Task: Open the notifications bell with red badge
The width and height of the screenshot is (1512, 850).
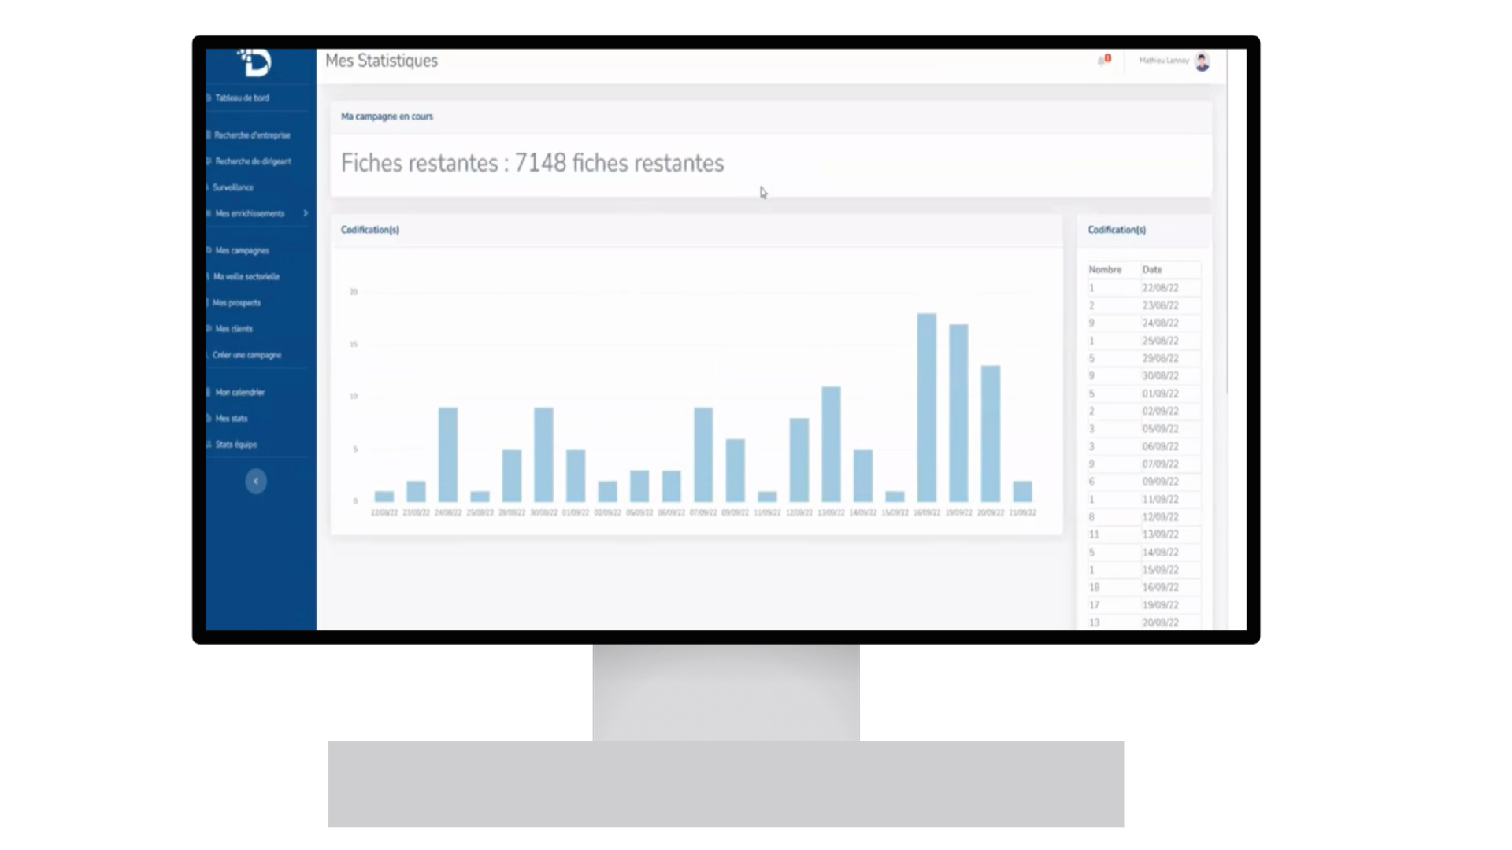Action: coord(1104,60)
